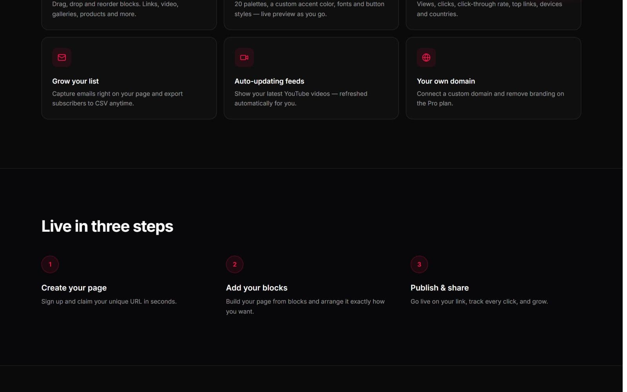
Task: Click the text about exporting subscribers to CSV
Action: (118, 98)
